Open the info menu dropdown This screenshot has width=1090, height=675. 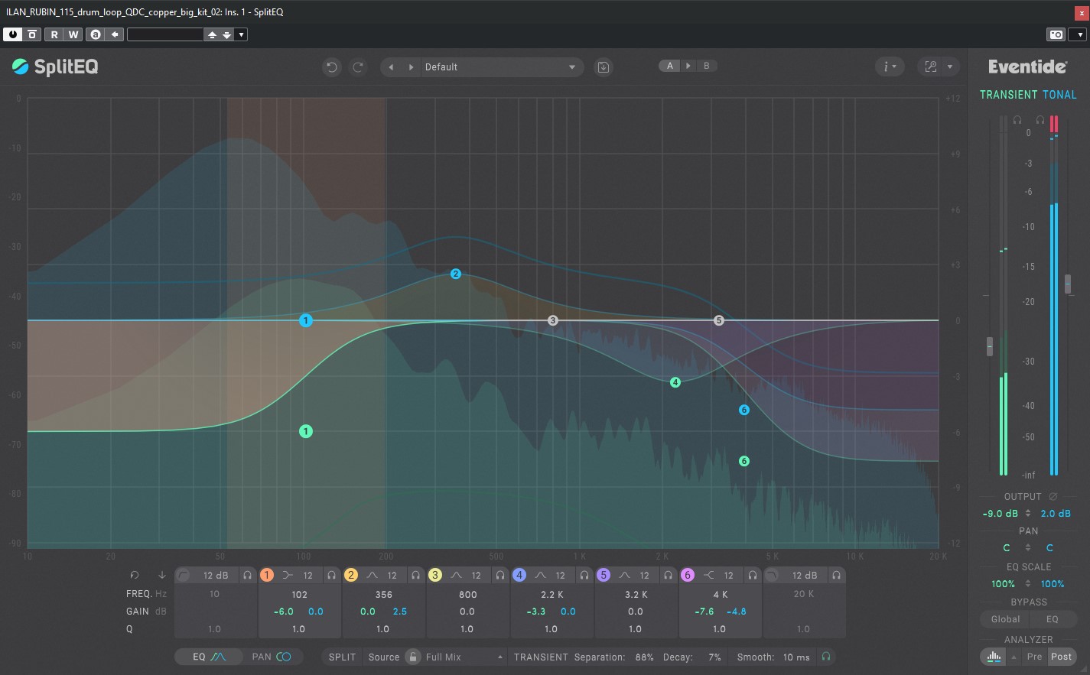click(890, 67)
